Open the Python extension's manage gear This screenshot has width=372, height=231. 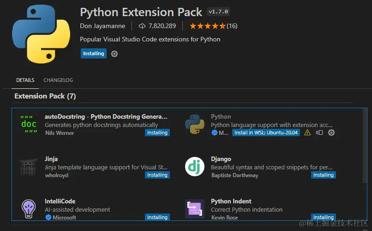tap(331, 133)
